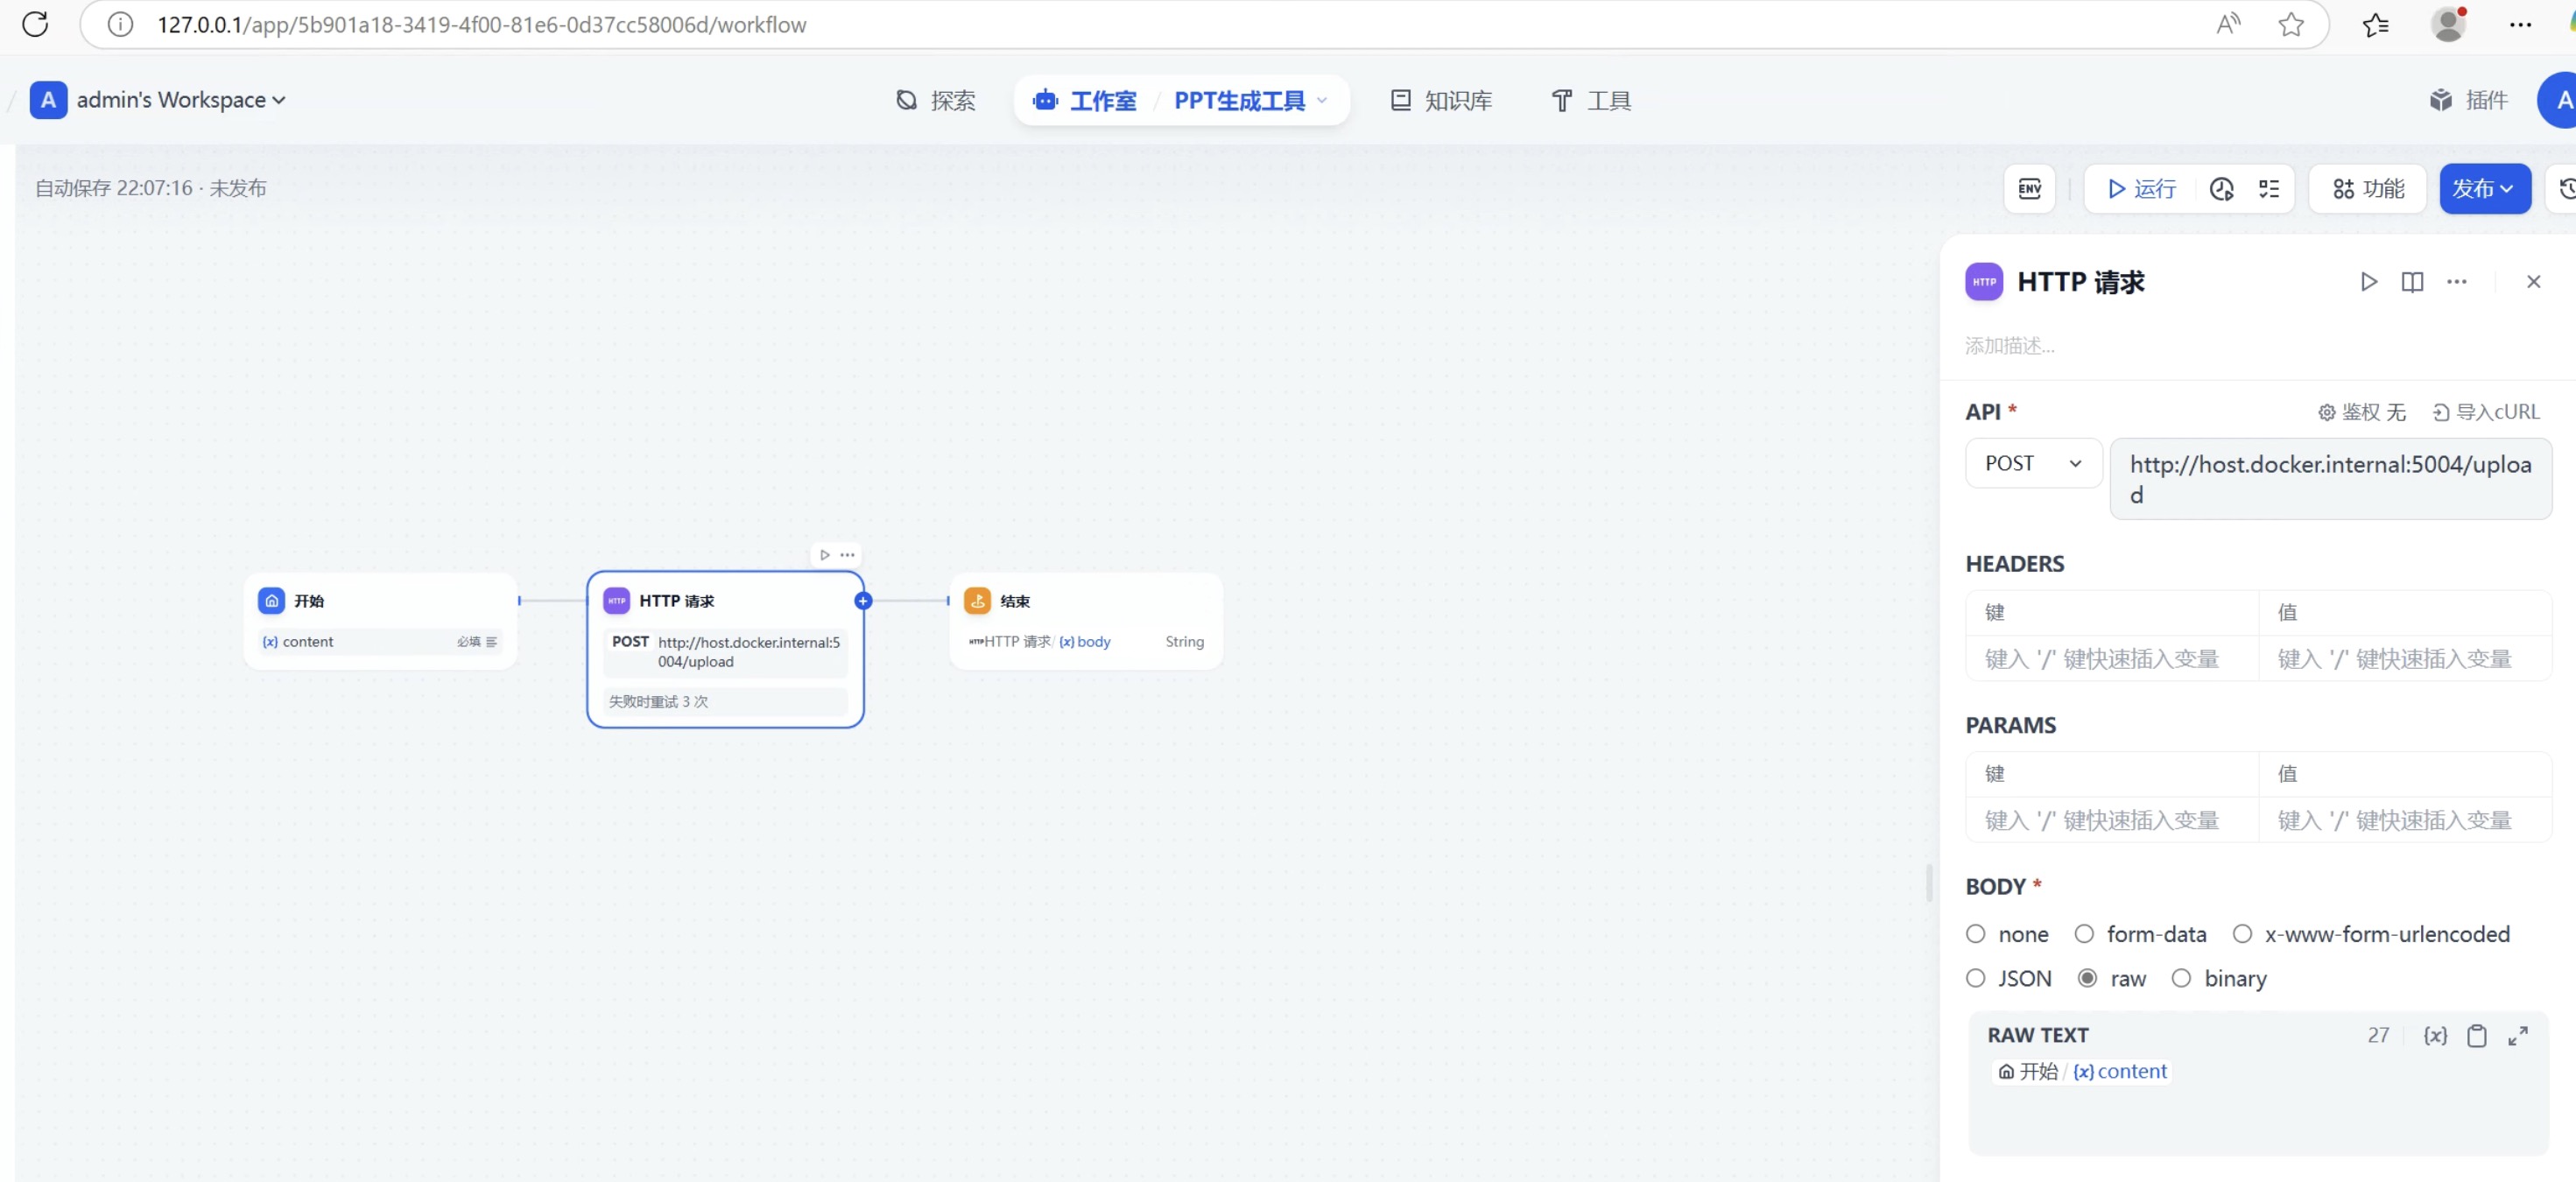
Task: Expand the 发布 publish dropdown
Action: click(x=2484, y=189)
